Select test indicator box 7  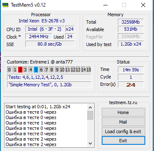pos(46,70)
